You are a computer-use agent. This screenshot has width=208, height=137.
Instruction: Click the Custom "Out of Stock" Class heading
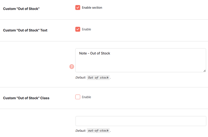pyautogui.click(x=26, y=98)
